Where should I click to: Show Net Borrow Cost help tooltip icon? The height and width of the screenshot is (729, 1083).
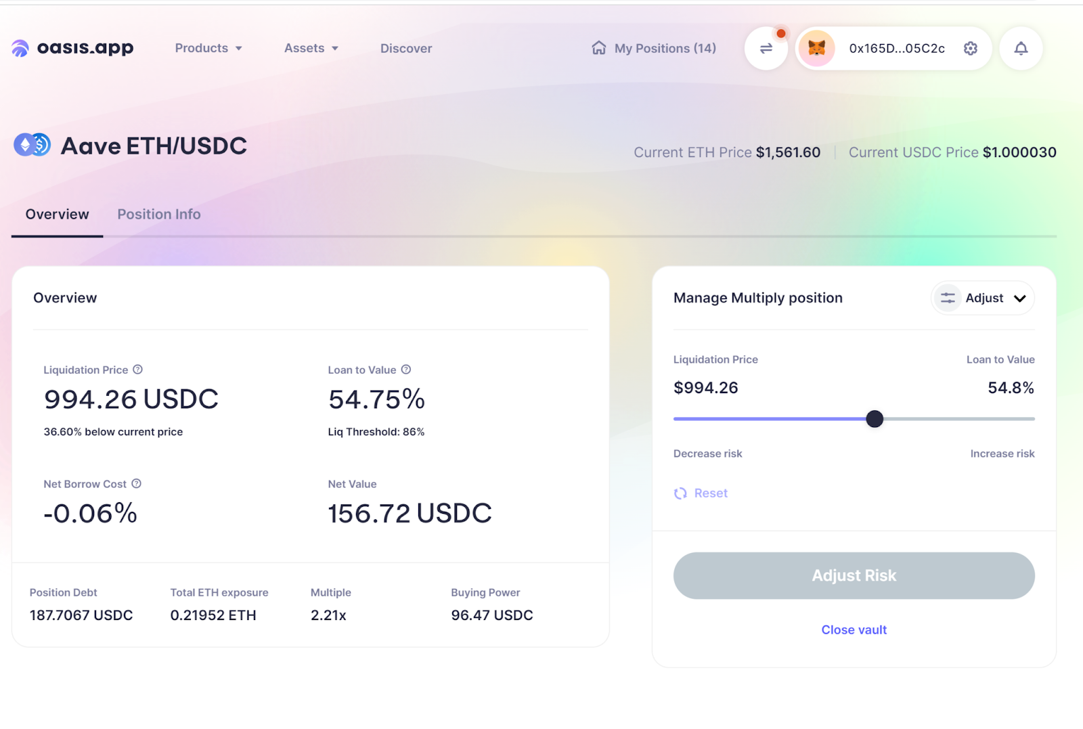coord(137,484)
